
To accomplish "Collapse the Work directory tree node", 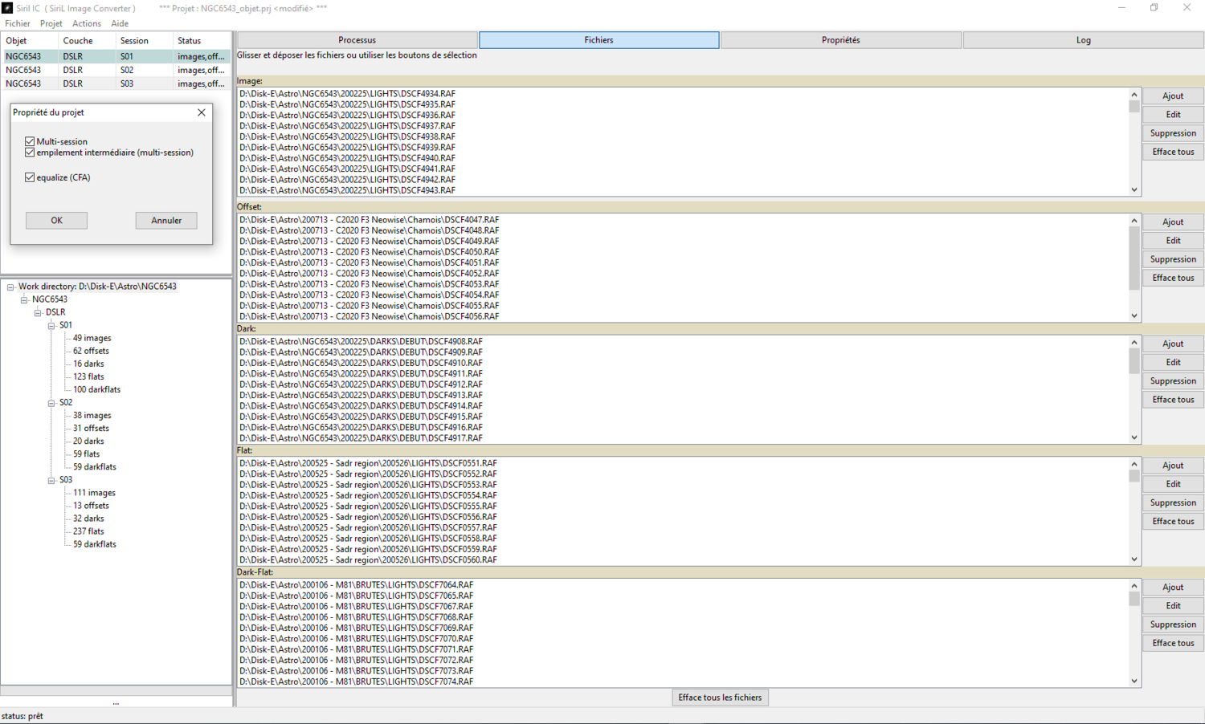I will [x=10, y=287].
